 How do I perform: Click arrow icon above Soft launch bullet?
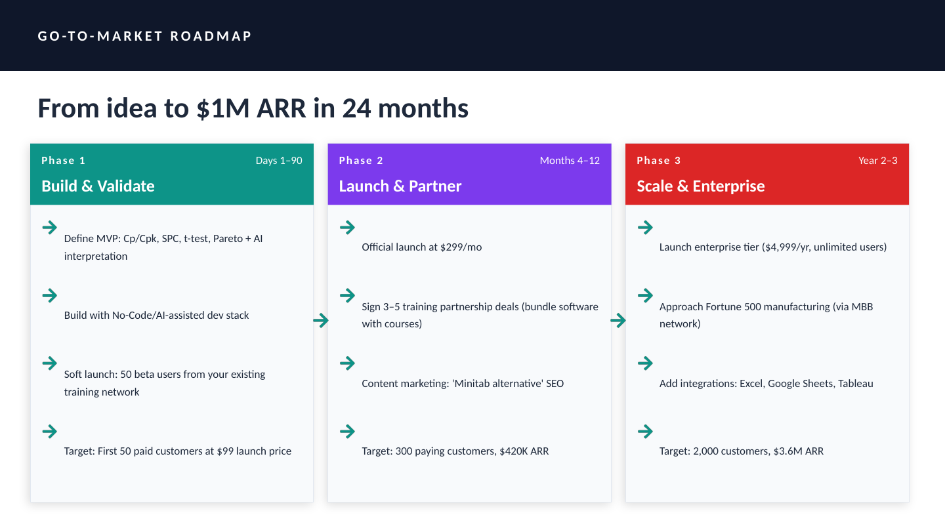click(49, 363)
